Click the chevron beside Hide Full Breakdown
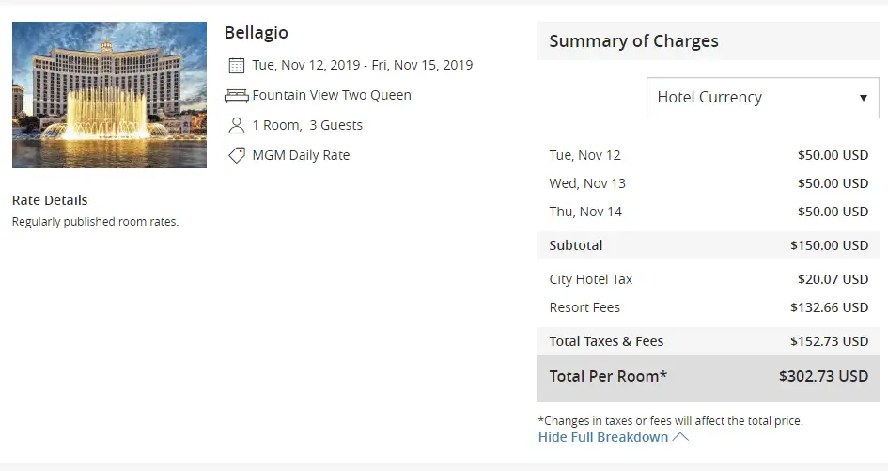The height and width of the screenshot is (471, 888). pos(681,437)
